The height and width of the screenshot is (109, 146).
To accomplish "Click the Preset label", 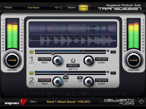I will coord(8,8).
